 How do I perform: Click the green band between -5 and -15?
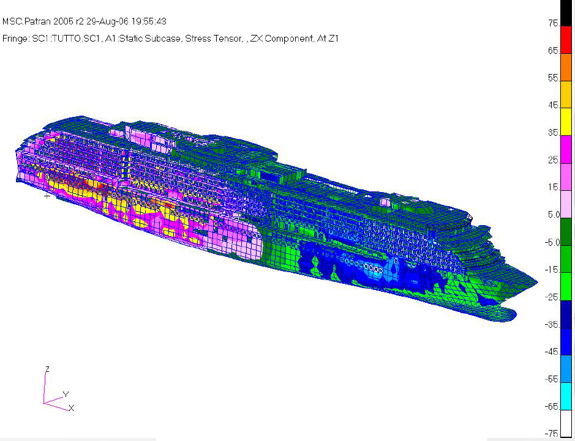point(566,259)
